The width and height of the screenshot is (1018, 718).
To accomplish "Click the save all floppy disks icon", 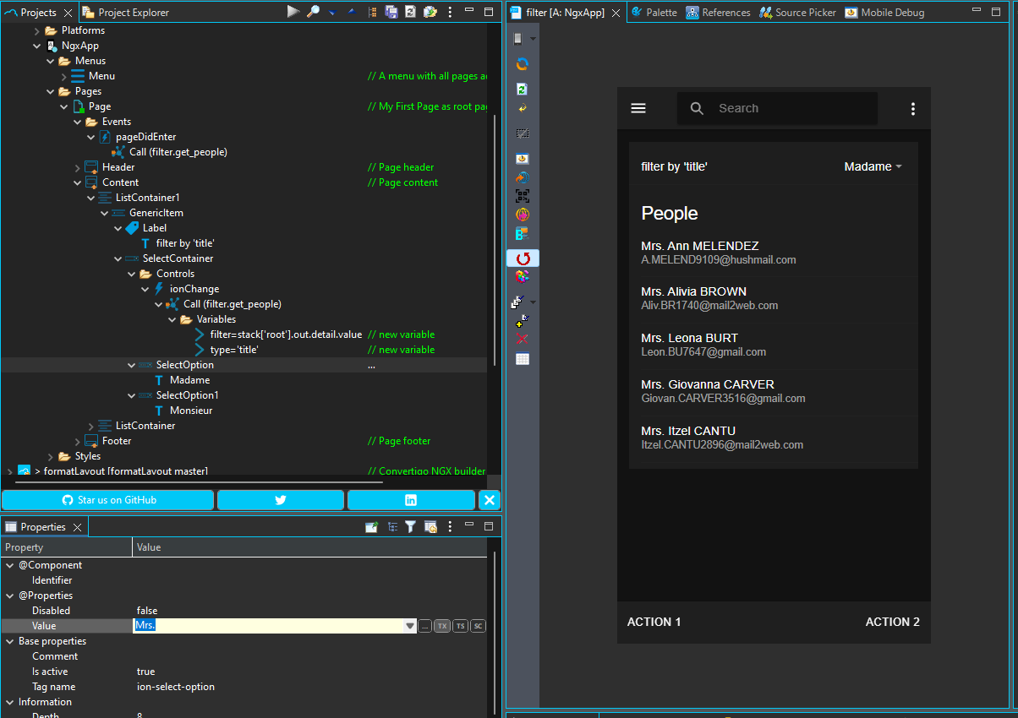I will 391,12.
